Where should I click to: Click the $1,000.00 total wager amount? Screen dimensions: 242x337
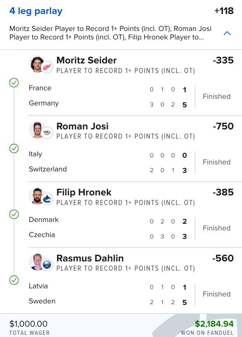[x=28, y=324]
